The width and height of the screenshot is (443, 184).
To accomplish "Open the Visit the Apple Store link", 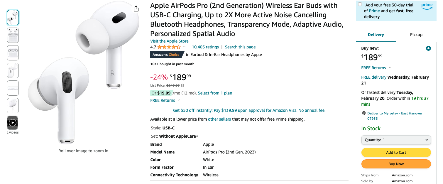I will (169, 41).
